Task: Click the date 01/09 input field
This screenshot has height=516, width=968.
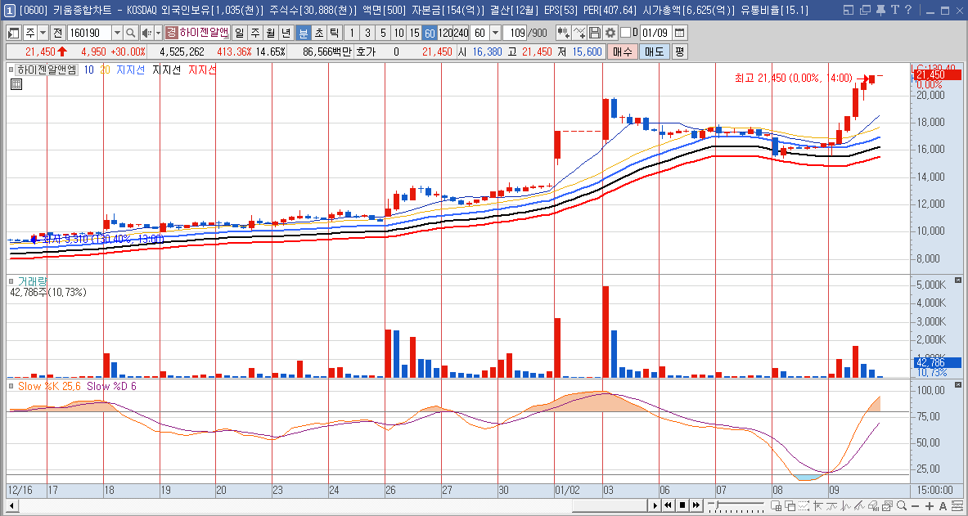Action: pyautogui.click(x=655, y=33)
